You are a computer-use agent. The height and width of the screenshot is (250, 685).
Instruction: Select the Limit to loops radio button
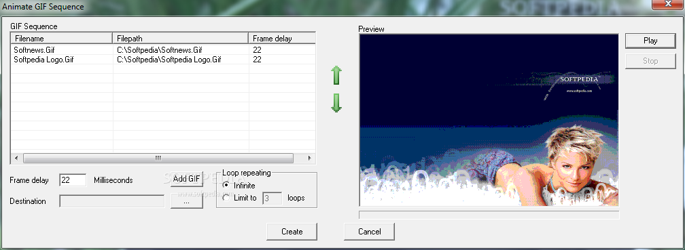226,198
